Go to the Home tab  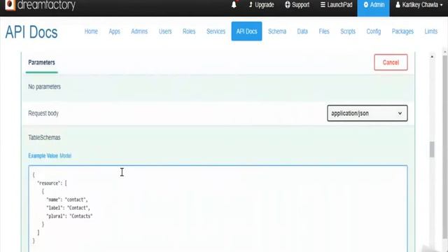pos(91,31)
